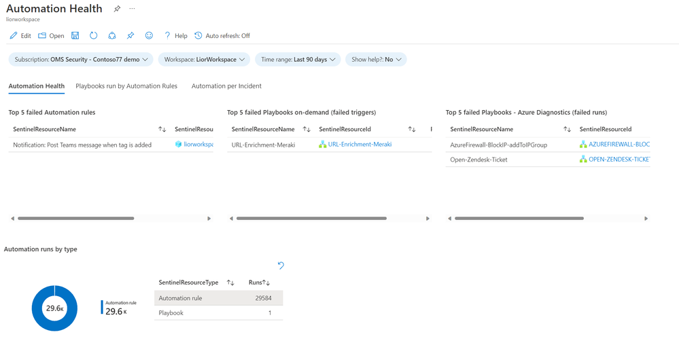Select the Open-Zendesk-Ticket name cell

click(479, 160)
